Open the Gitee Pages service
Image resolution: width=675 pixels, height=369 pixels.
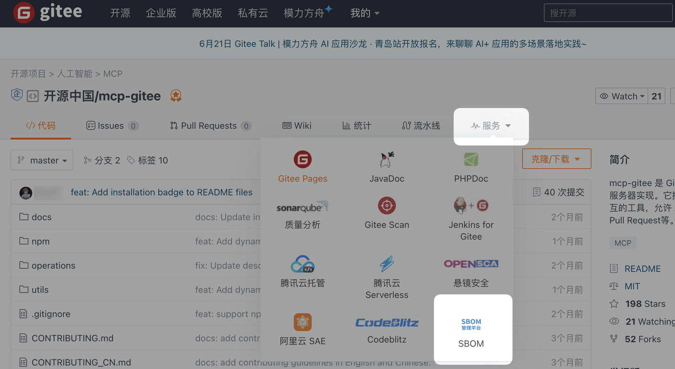click(302, 168)
